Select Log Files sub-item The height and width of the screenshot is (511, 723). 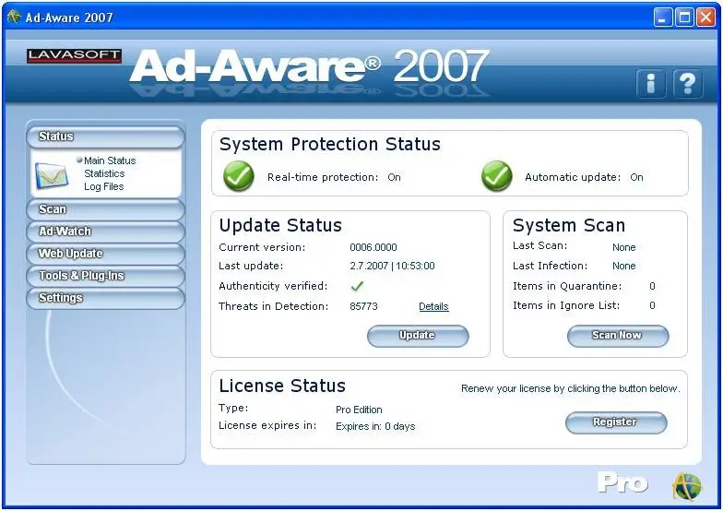pos(103,186)
